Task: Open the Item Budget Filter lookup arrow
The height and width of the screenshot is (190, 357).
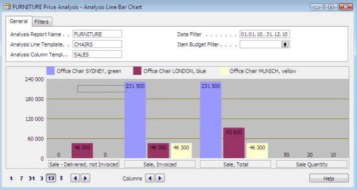Action: 285,44
